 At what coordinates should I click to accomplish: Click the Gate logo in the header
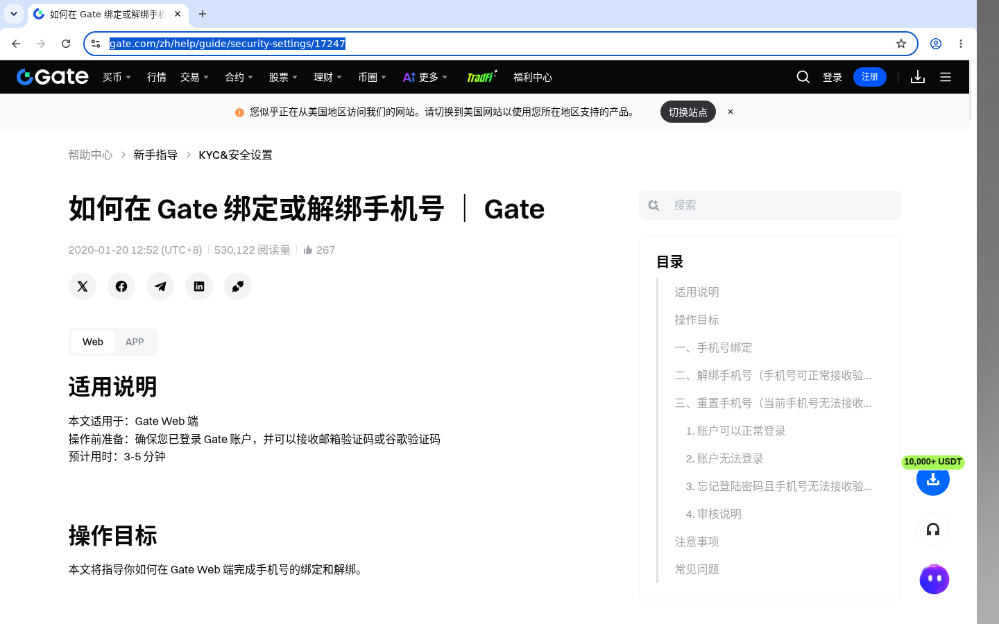click(53, 77)
